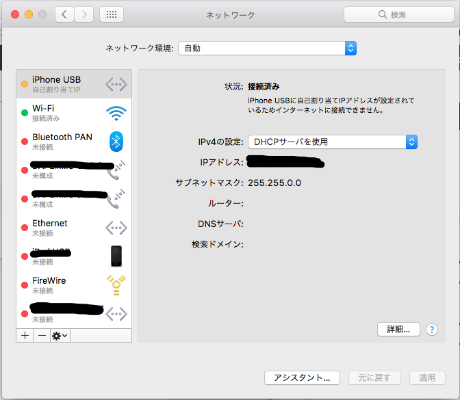Click the 検索ドメイン: label
The height and width of the screenshot is (400, 460).
point(218,244)
